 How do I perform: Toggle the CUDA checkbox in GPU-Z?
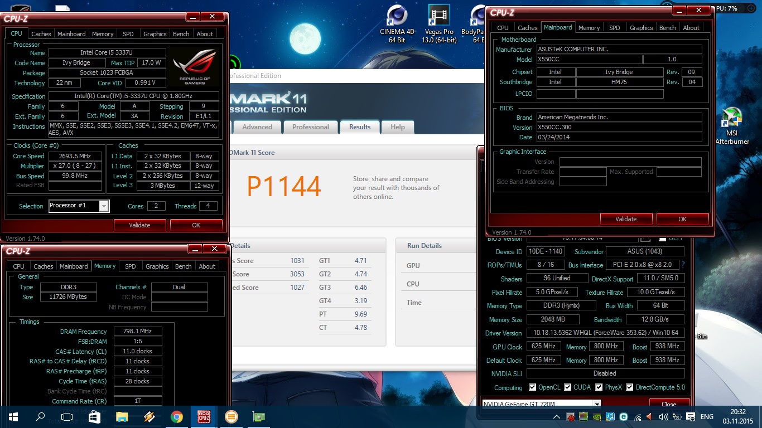(x=567, y=387)
